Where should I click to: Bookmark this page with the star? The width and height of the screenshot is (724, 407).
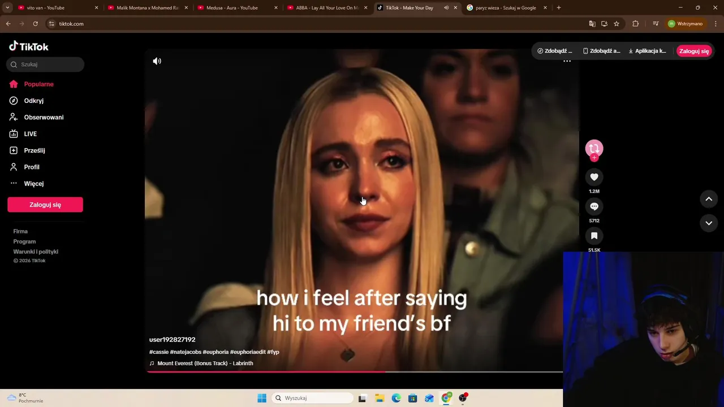point(617,24)
